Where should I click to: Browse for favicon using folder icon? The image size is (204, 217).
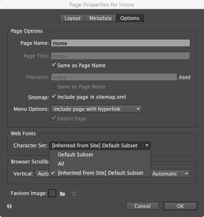click(x=62, y=194)
